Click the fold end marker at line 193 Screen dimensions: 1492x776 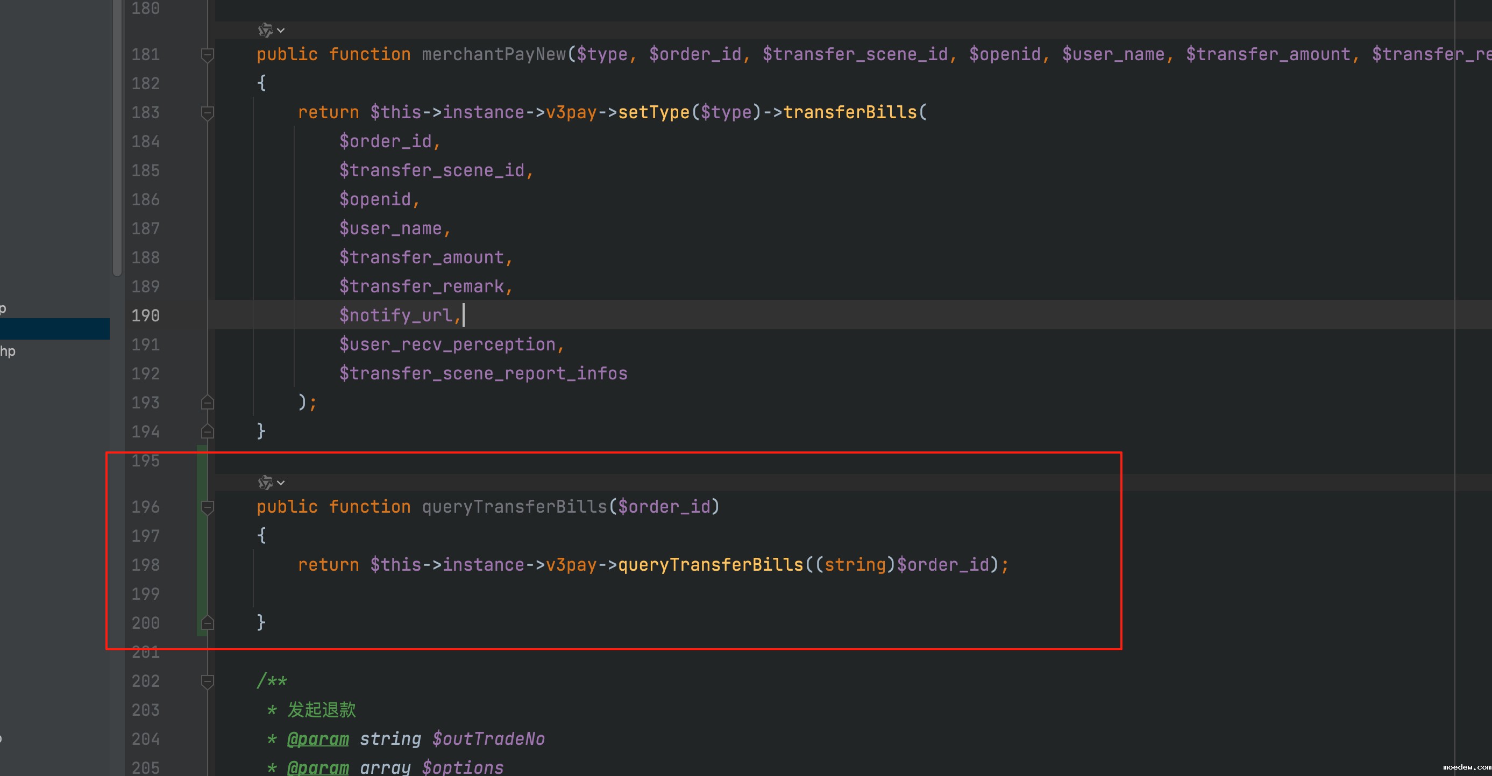tap(208, 403)
